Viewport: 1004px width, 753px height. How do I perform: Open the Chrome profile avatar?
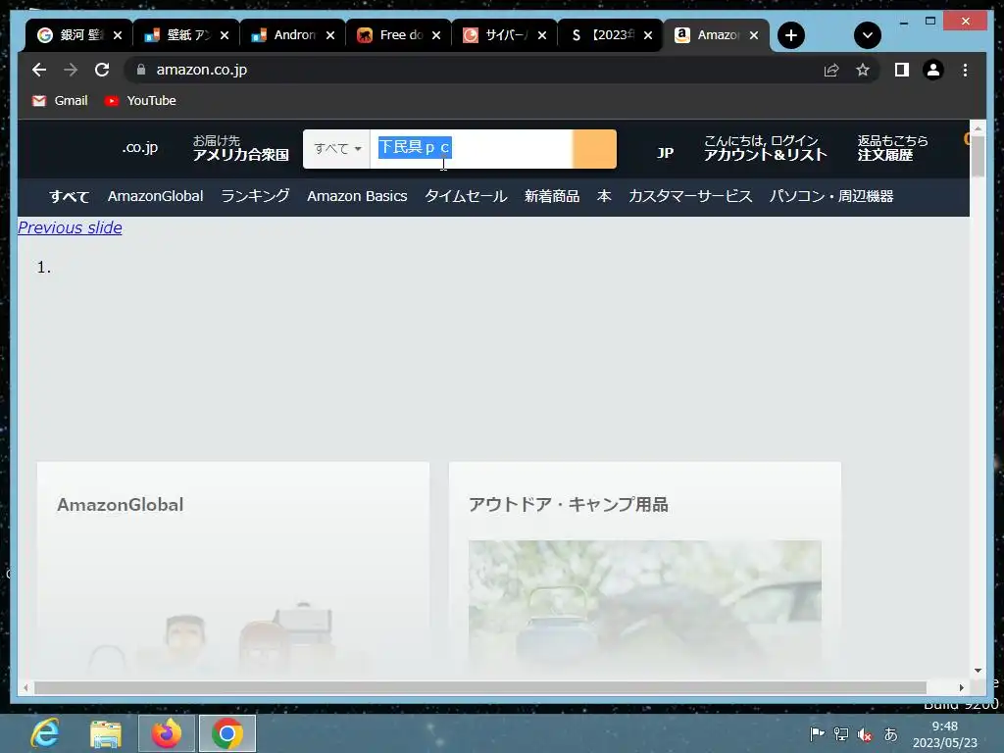(x=933, y=70)
